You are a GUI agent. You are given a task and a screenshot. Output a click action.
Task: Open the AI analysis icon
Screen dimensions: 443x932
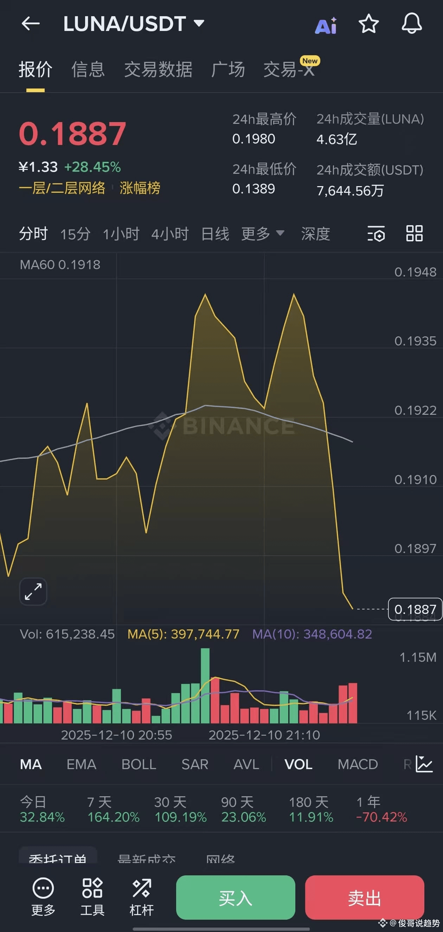[x=326, y=25]
